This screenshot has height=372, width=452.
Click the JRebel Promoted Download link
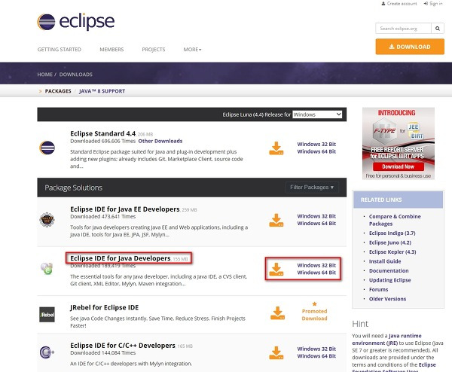(x=314, y=315)
